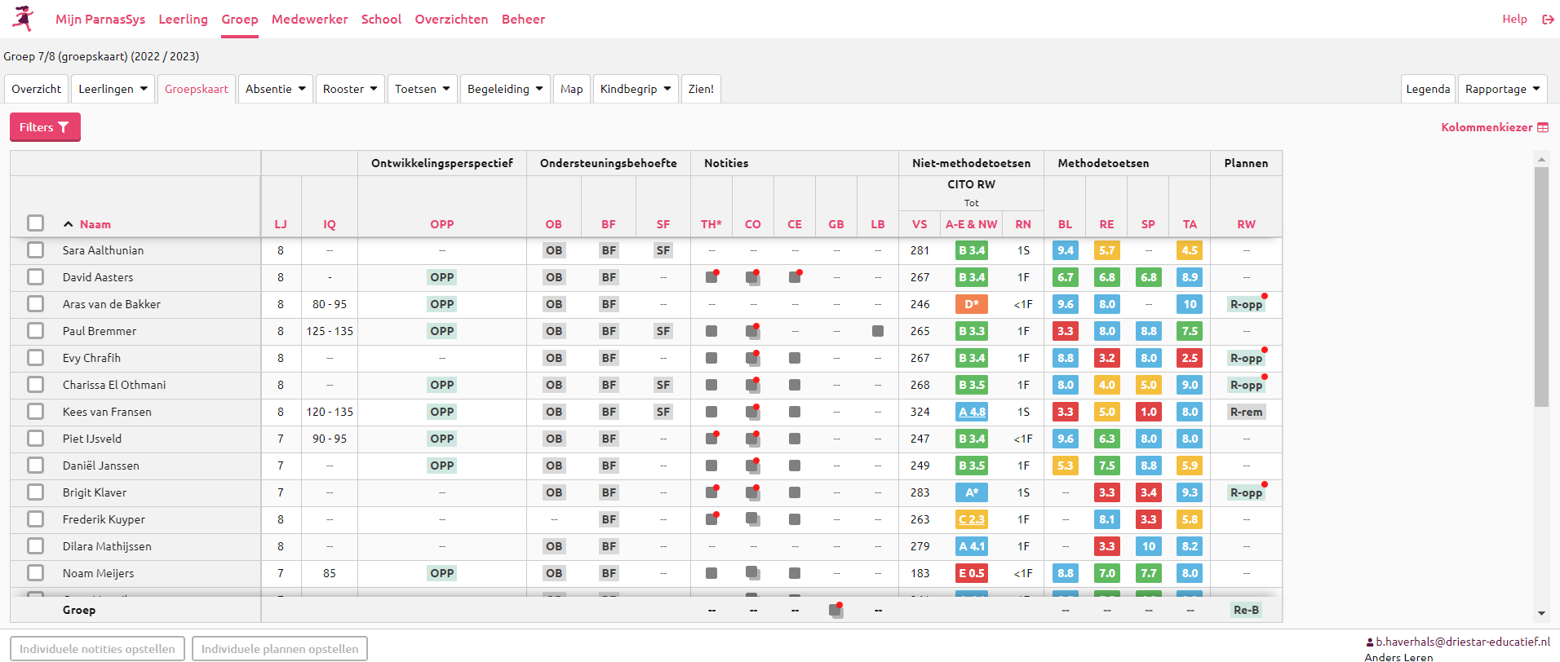This screenshot has height=662, width=1560.
Task: Open Brigit Klaver's TH note icon
Action: click(x=711, y=492)
